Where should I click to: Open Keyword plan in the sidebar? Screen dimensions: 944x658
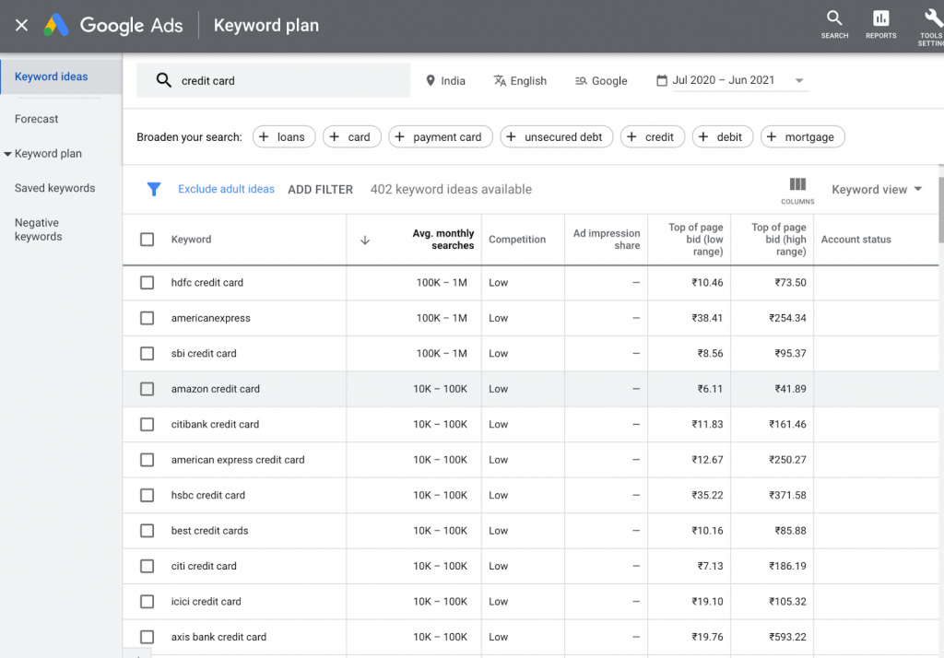(x=48, y=154)
